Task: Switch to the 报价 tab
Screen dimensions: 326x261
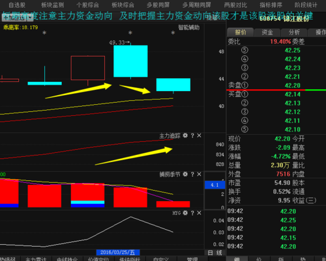Action: (x=241, y=33)
